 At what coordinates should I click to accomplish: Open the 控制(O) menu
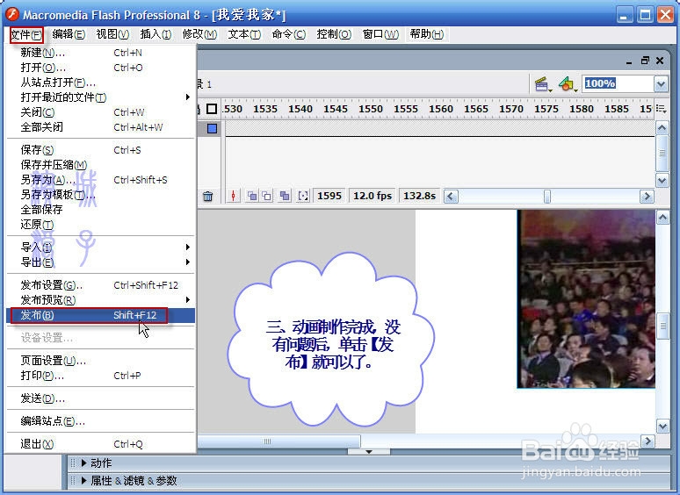tap(334, 34)
